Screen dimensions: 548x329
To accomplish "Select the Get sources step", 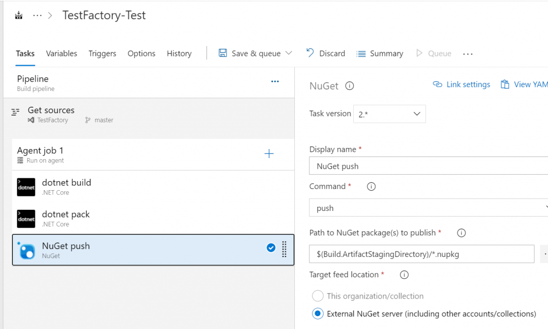I will 149,115.
